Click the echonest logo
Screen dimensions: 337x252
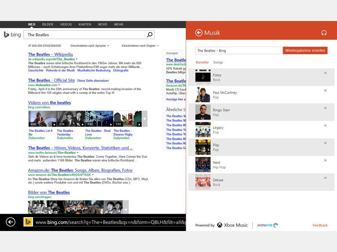pos(267,225)
